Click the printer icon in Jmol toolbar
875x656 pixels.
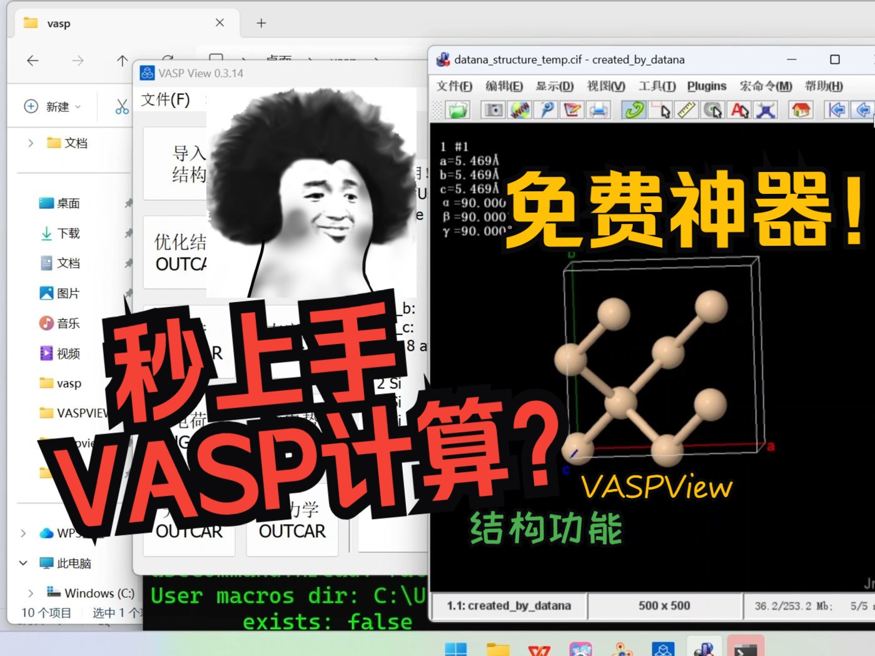click(598, 110)
